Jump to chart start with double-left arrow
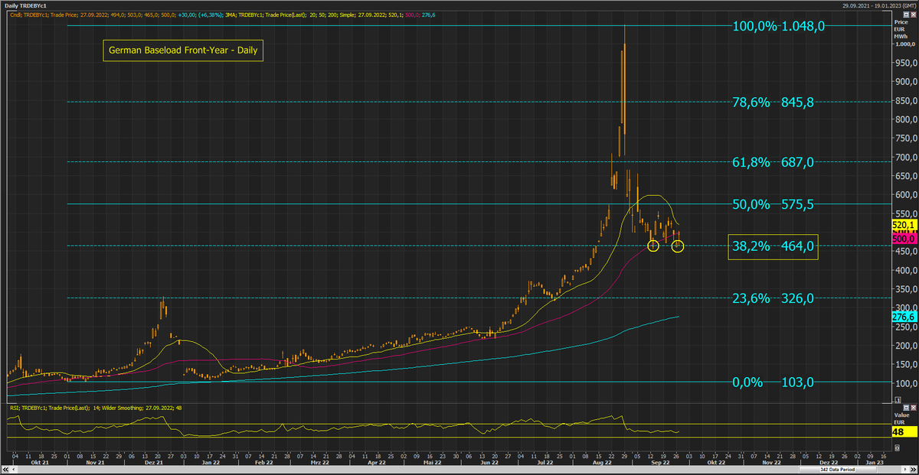 tap(5, 470)
